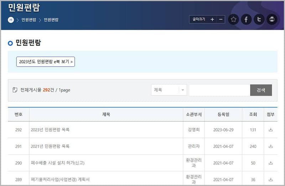Decrease font size with minus button
Screen dimensions: 285x186
tap(221, 19)
